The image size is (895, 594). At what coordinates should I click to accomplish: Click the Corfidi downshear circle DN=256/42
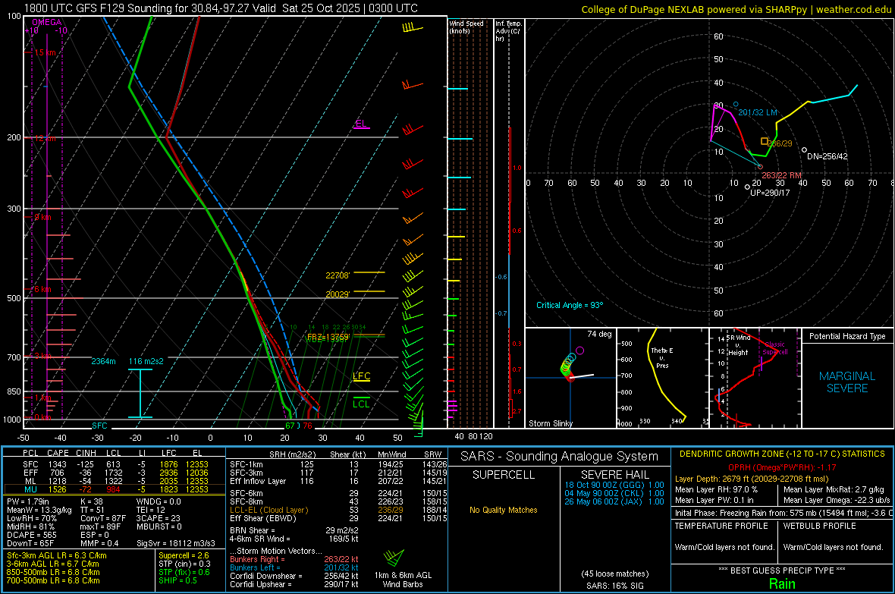(x=804, y=150)
